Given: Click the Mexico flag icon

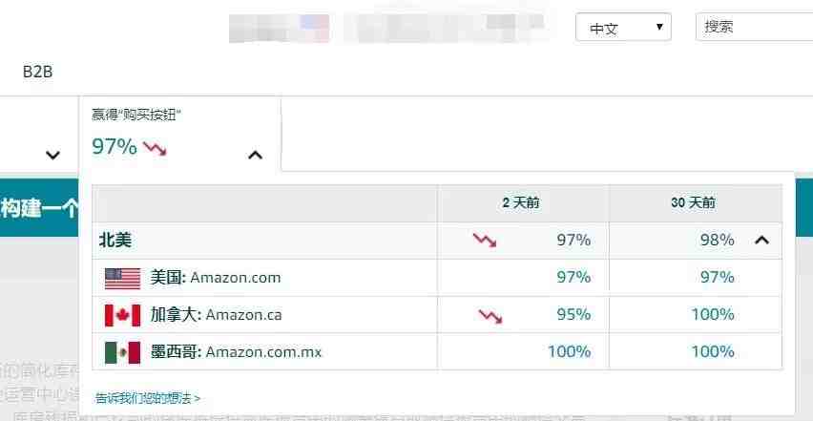Looking at the screenshot, I should click(122, 352).
